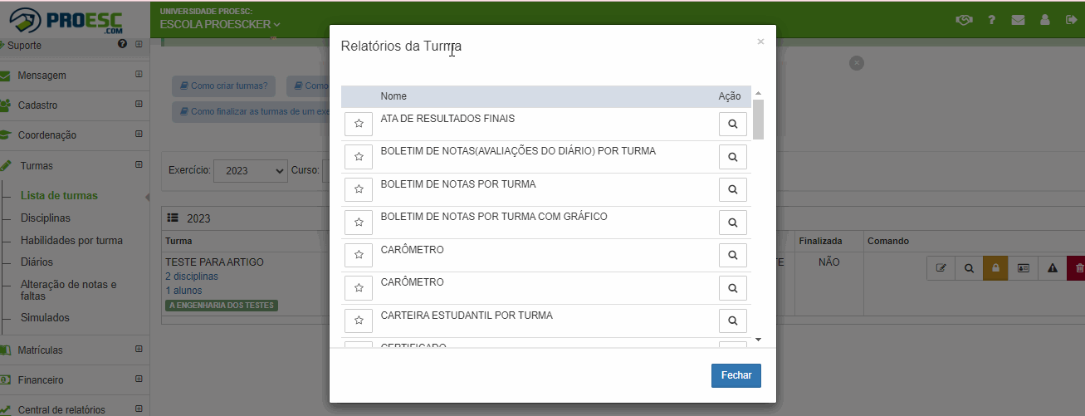The height and width of the screenshot is (416, 1085).
Task: Click the logout icon in header
Action: coord(1071,20)
